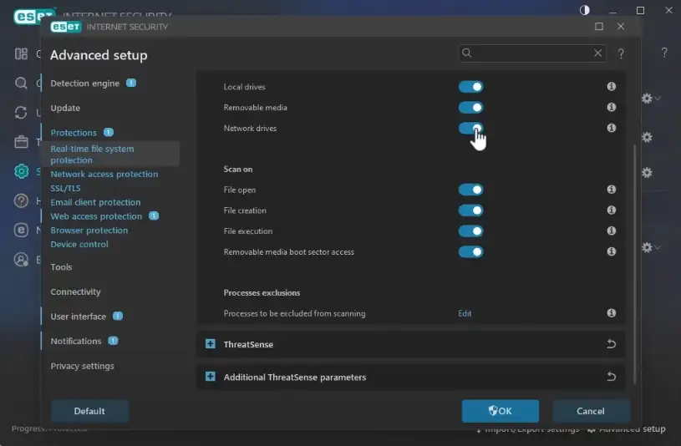Image resolution: width=681 pixels, height=446 pixels.
Task: Reset ThreatSense section with revert arrow
Action: click(x=611, y=344)
